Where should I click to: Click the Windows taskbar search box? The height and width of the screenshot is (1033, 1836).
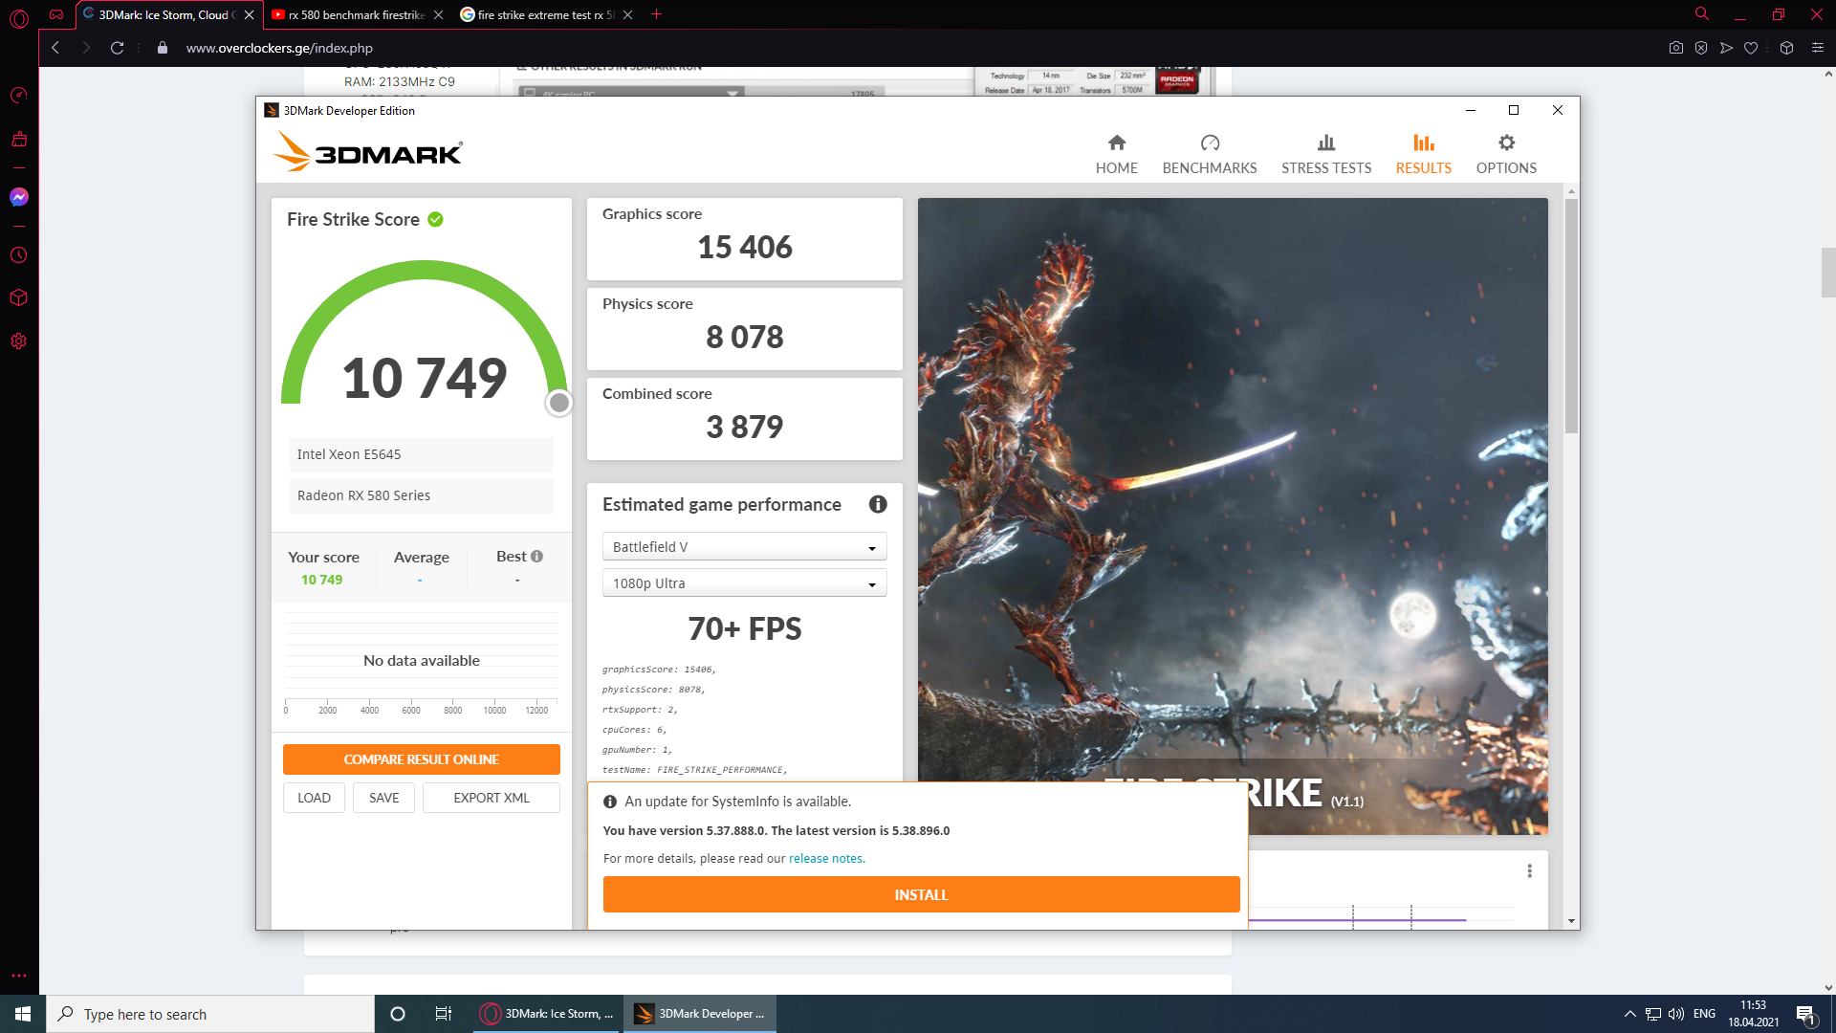point(210,1014)
